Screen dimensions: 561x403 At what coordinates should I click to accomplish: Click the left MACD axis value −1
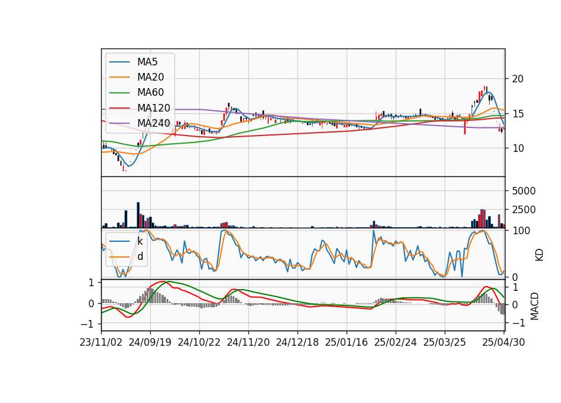point(88,324)
